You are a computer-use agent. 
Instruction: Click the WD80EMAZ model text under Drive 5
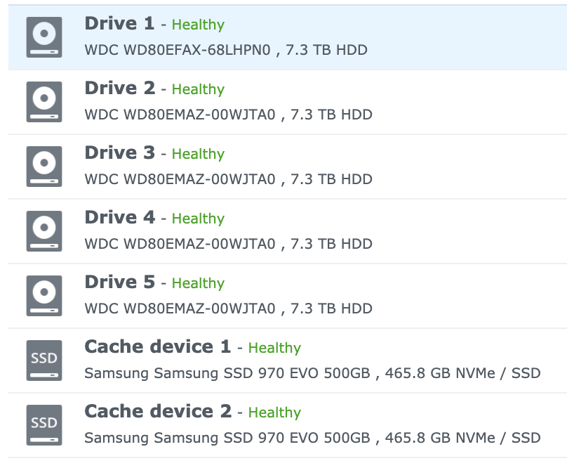pos(229,308)
